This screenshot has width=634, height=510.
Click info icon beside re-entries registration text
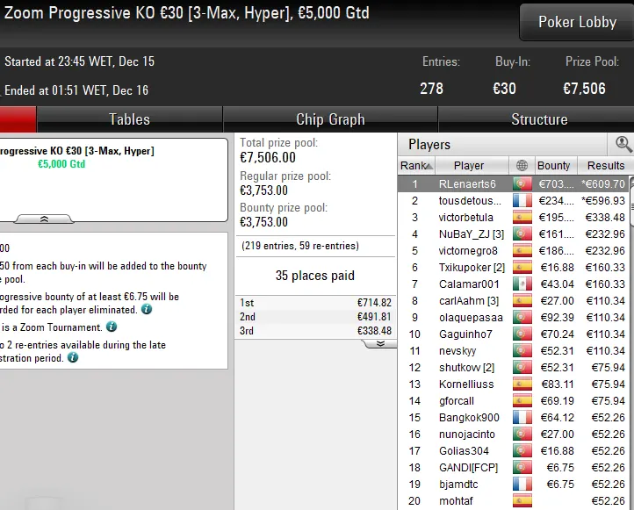73,357
